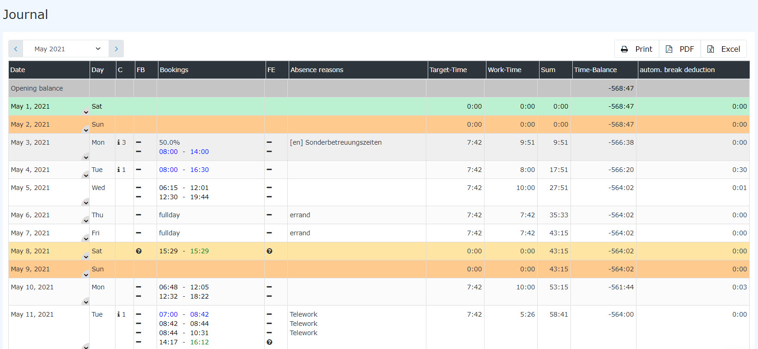Image resolution: width=758 pixels, height=349 pixels.
Task: Click question mark icon before 15:29 booking
Action: (x=139, y=251)
